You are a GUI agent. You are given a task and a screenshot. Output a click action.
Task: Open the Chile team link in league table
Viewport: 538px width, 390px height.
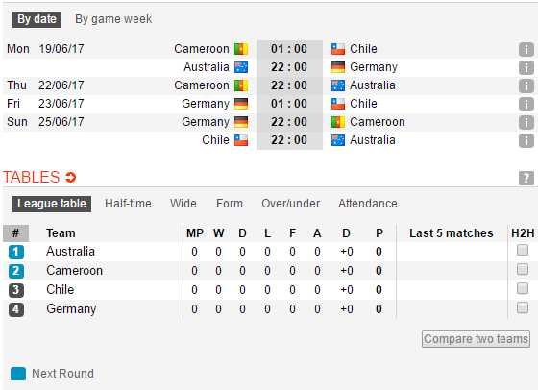pos(60,290)
